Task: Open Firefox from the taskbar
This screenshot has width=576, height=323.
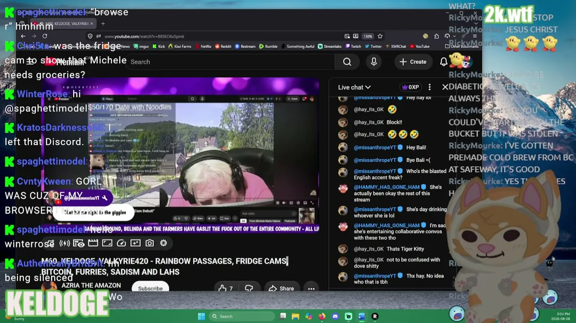Action: [x=322, y=316]
